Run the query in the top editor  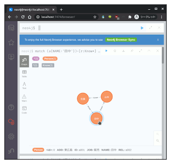(142, 28)
